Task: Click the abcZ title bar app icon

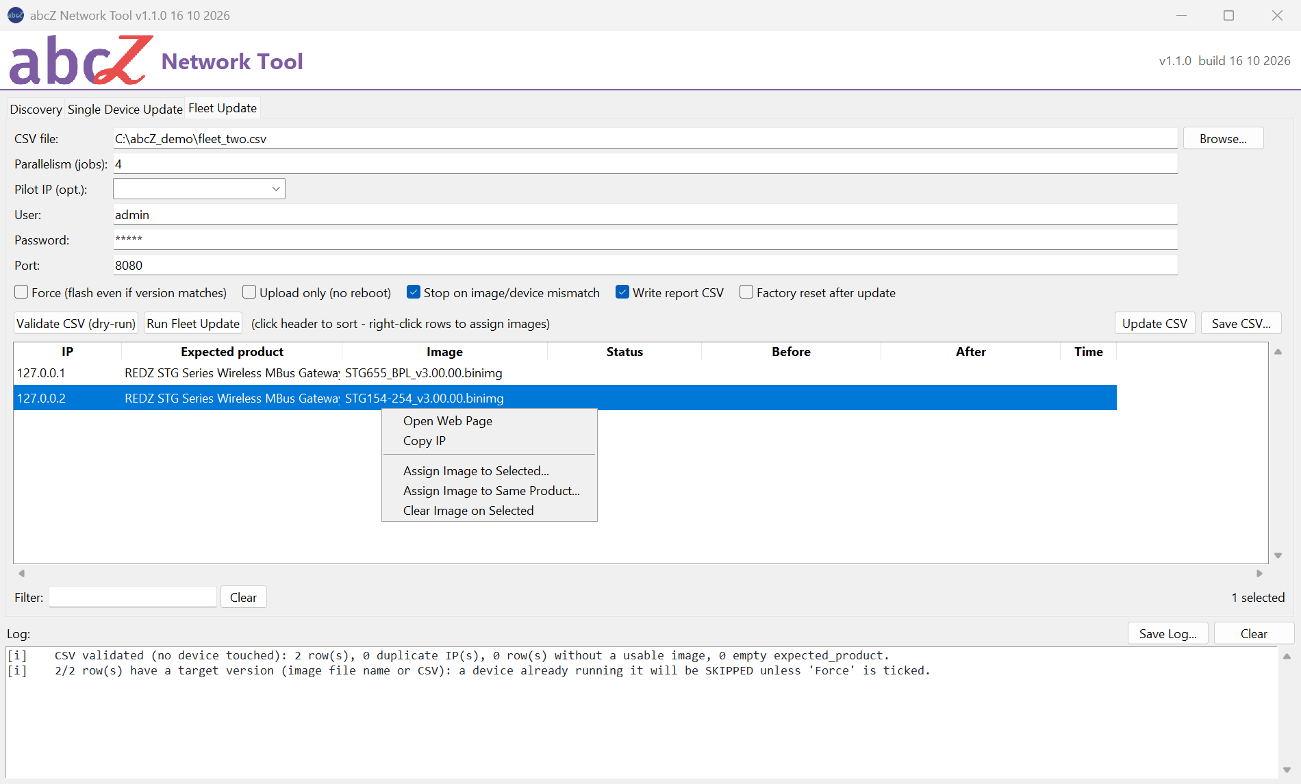Action: (15, 15)
